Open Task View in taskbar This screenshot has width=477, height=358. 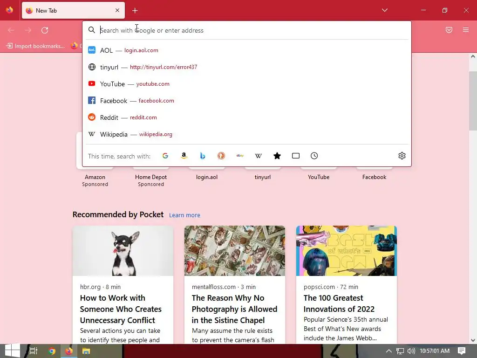click(x=33, y=351)
